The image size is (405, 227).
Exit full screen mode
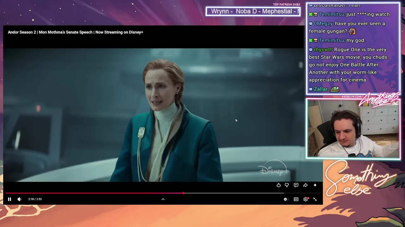coord(315,199)
